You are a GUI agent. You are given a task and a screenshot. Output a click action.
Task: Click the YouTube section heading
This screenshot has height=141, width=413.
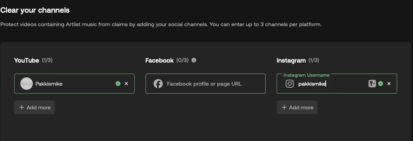[27, 61]
